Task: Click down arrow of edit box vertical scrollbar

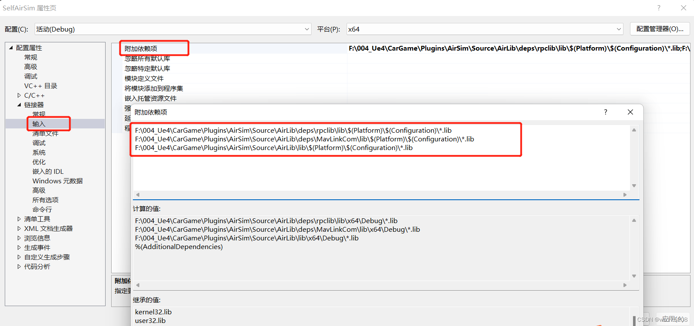Action: 634,185
